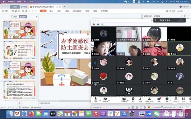Switch sidebar to 大纲 outline view
191x119 pixels.
[15, 17]
